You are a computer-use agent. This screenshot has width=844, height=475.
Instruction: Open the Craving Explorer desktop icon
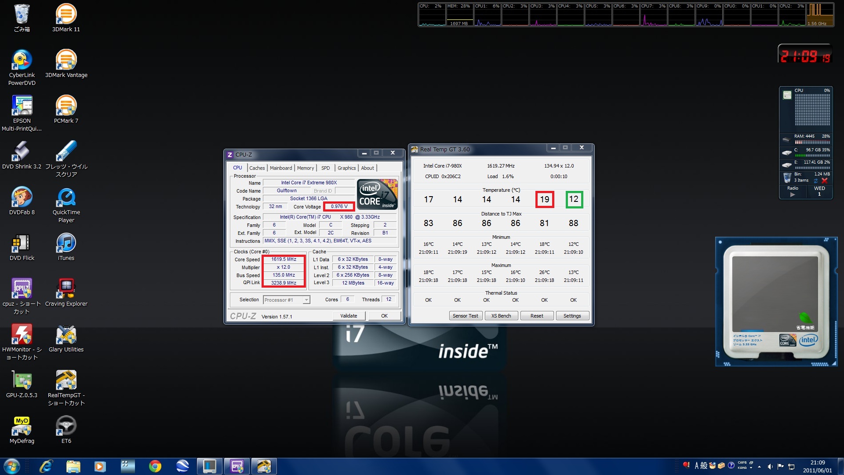pos(66,292)
